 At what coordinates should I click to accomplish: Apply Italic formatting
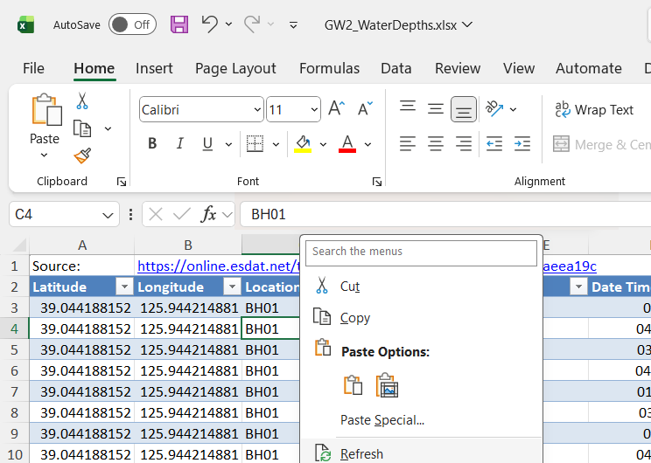pos(179,144)
